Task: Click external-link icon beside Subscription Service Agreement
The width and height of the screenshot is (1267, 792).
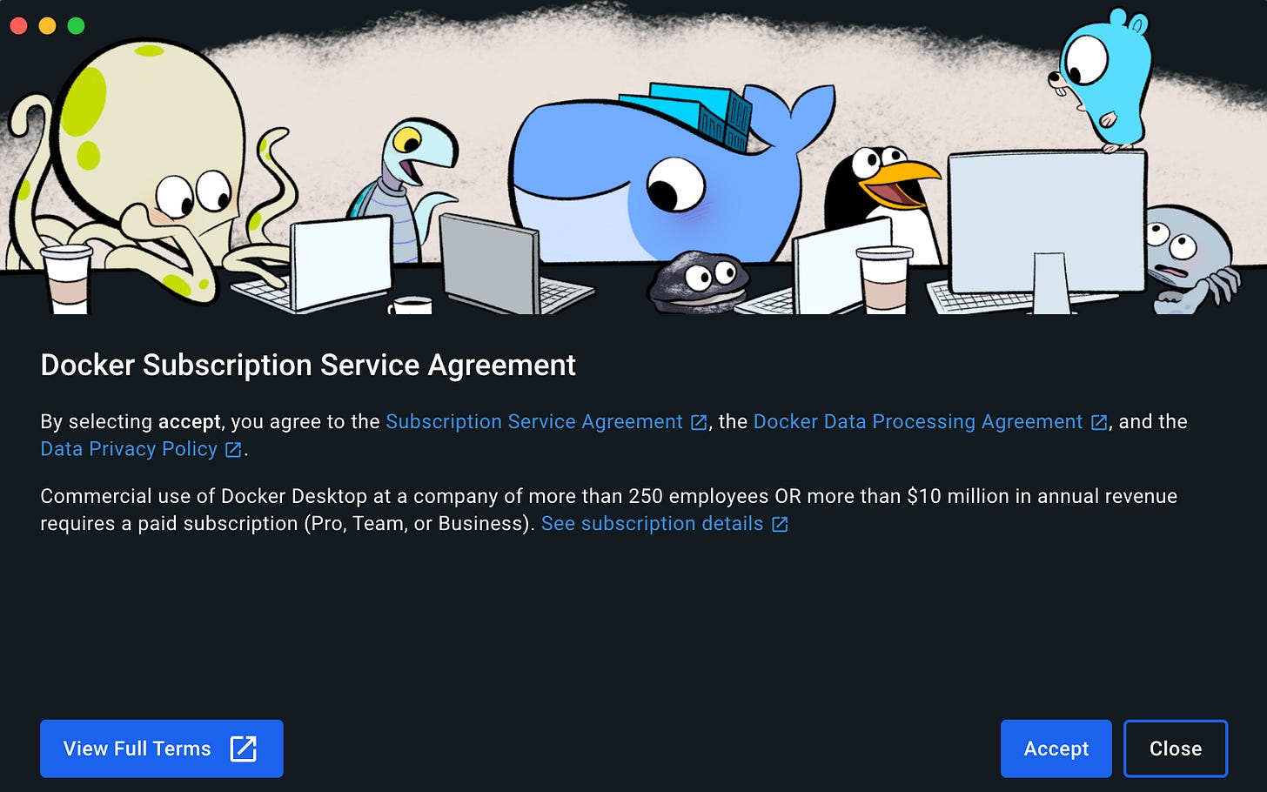Action: (x=697, y=421)
